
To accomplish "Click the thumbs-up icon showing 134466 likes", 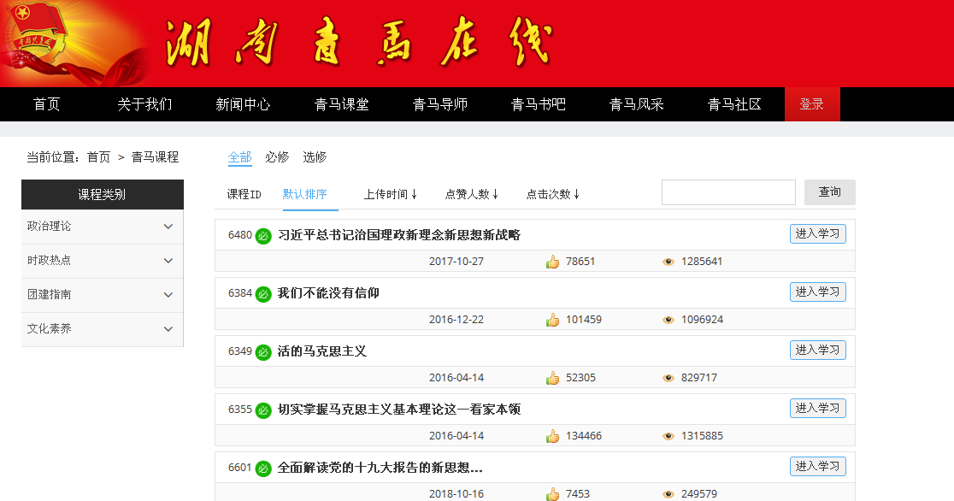I will pyautogui.click(x=552, y=436).
